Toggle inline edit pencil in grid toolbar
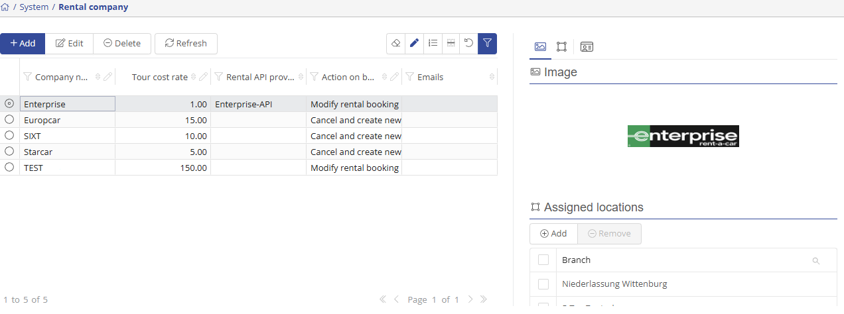The width and height of the screenshot is (844, 314). tap(414, 44)
